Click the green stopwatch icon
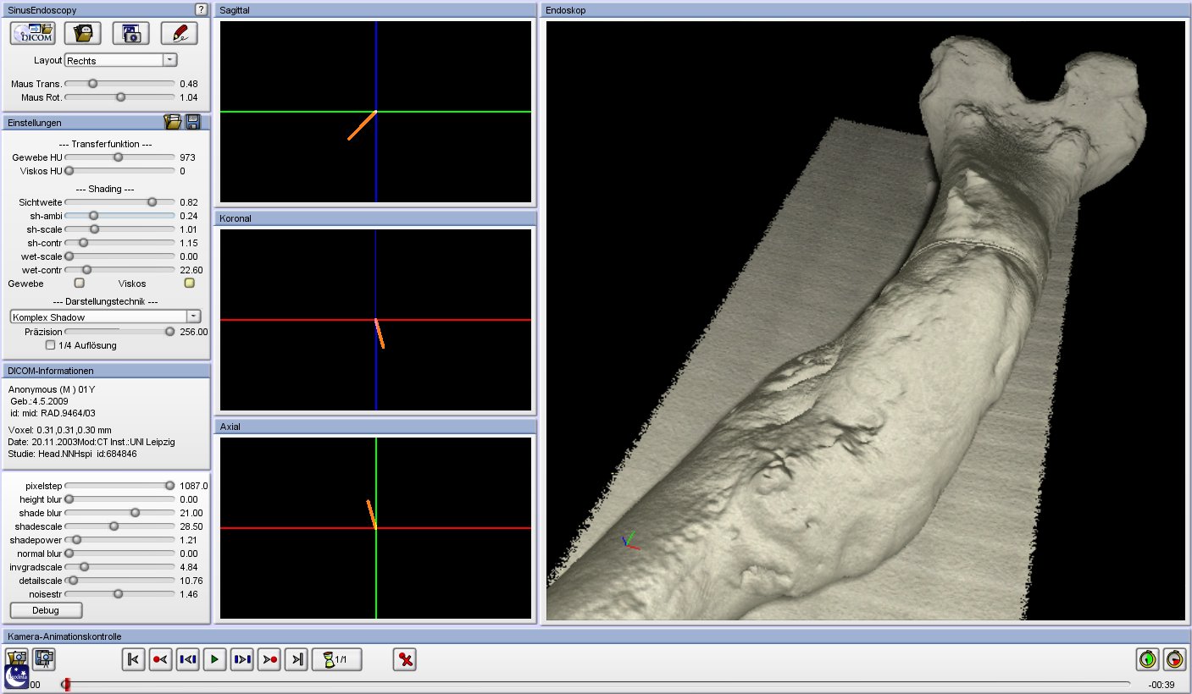Screen dimensions: 1192x694 [1147, 658]
